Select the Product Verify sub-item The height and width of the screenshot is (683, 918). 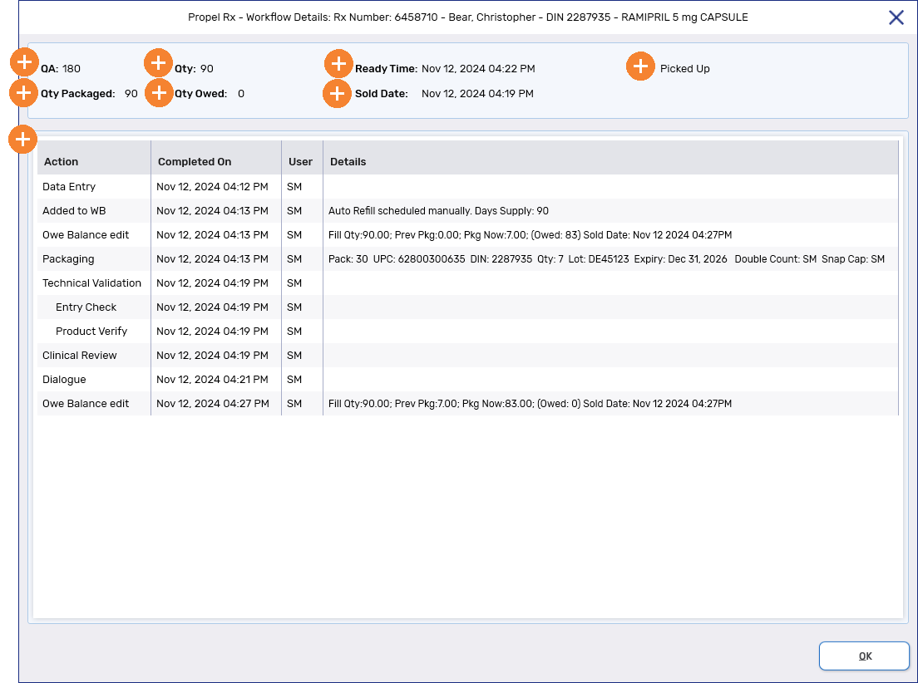tap(91, 332)
